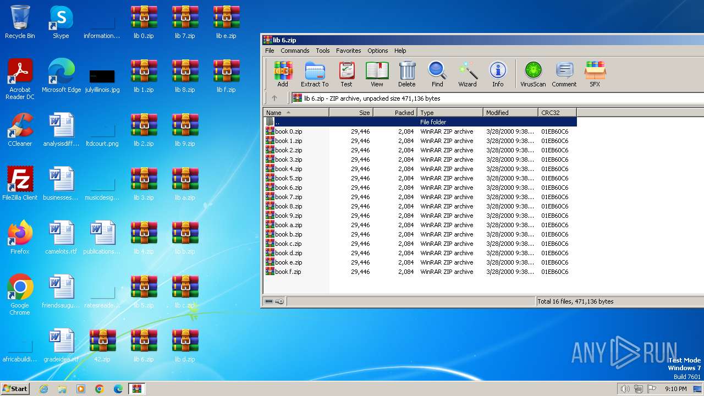Viewport: 704px width, 396px height.
Task: Sort by the Type column header
Action: pos(450,112)
